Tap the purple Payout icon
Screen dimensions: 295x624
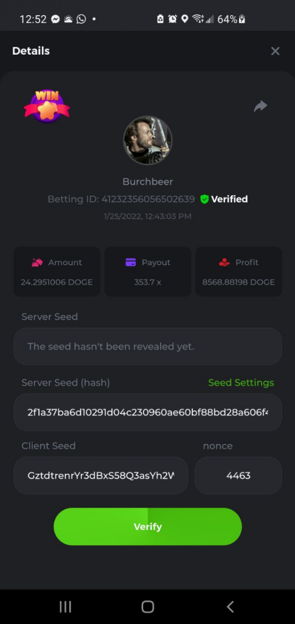click(131, 263)
